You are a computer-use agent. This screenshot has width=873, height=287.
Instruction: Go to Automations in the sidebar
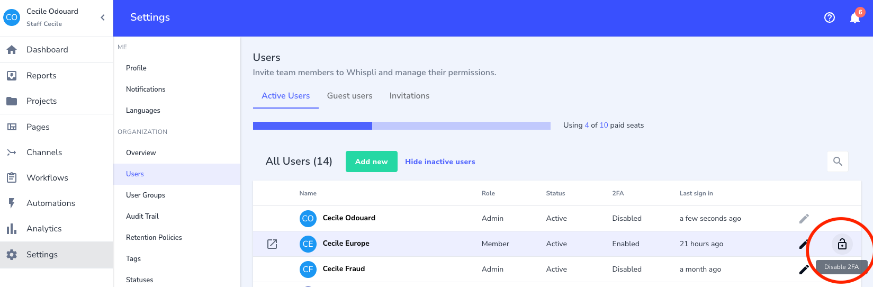(x=51, y=203)
